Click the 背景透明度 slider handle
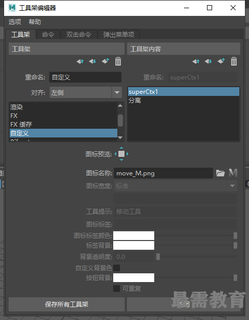The width and height of the screenshot is (249, 320). tap(158, 257)
